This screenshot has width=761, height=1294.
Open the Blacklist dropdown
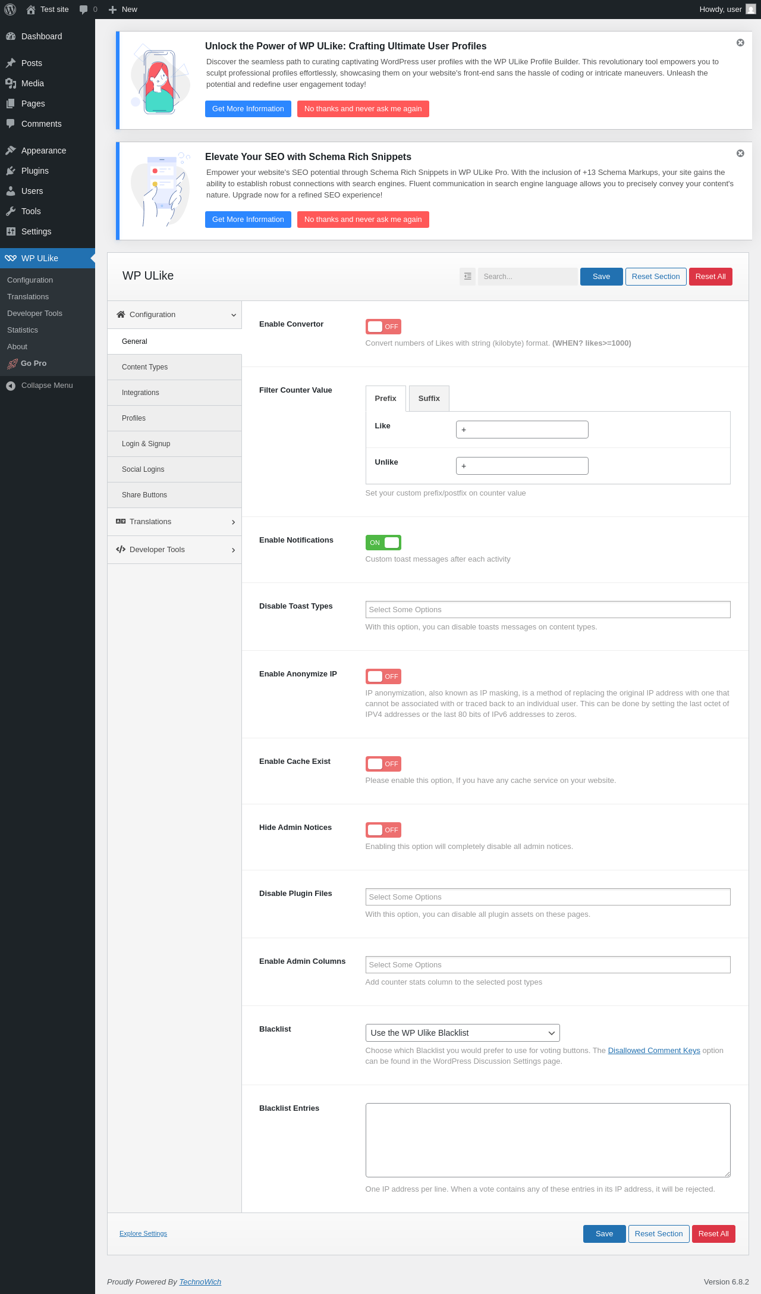point(463,1033)
